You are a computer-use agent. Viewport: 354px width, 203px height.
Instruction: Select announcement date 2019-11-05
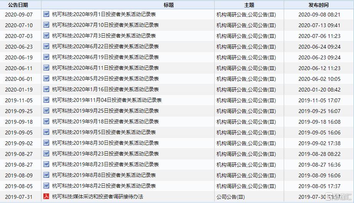19,100
